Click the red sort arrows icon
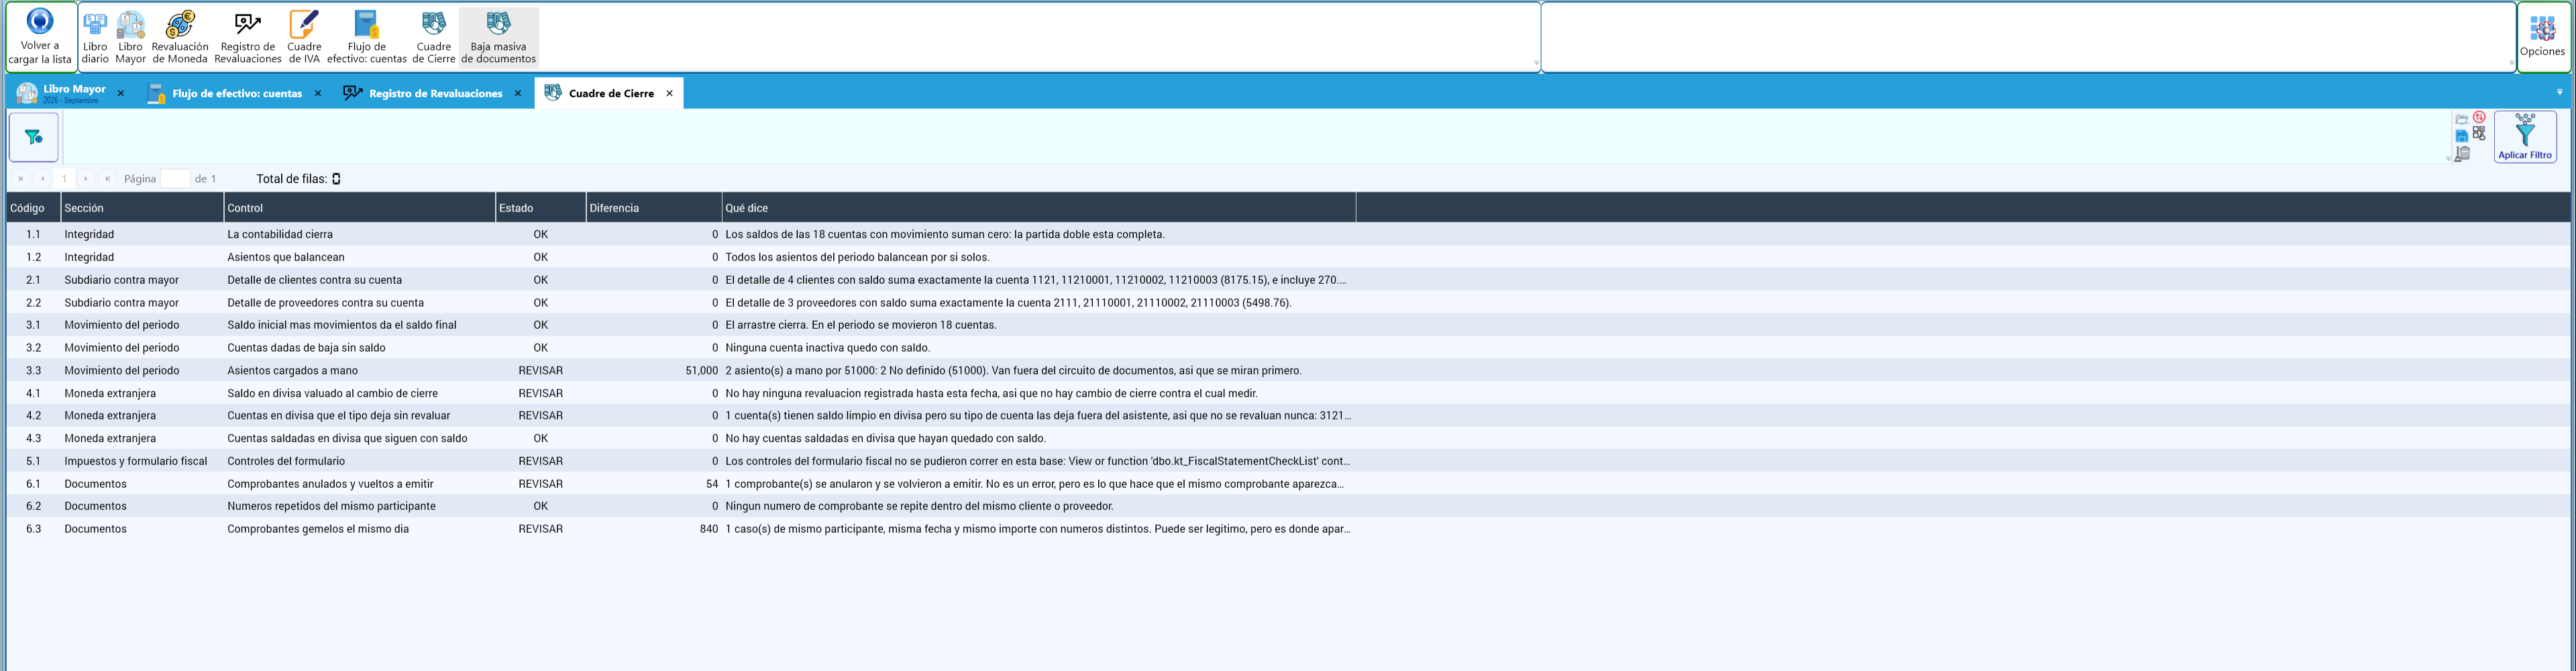Viewport: 2576px width, 671px height. [2479, 117]
